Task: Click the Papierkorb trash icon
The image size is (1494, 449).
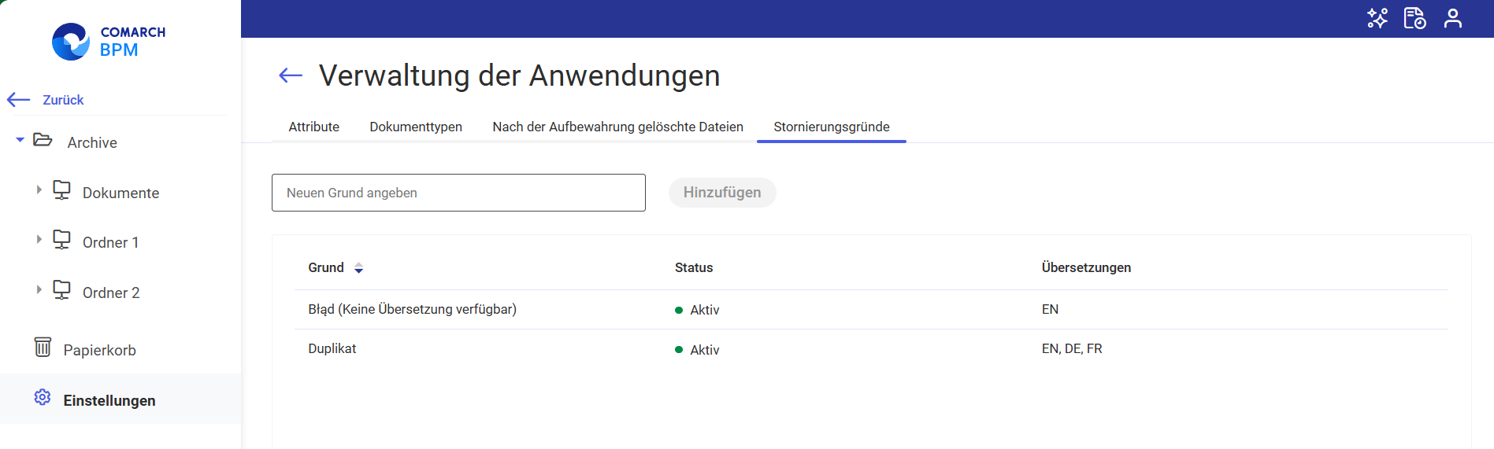Action: point(43,347)
